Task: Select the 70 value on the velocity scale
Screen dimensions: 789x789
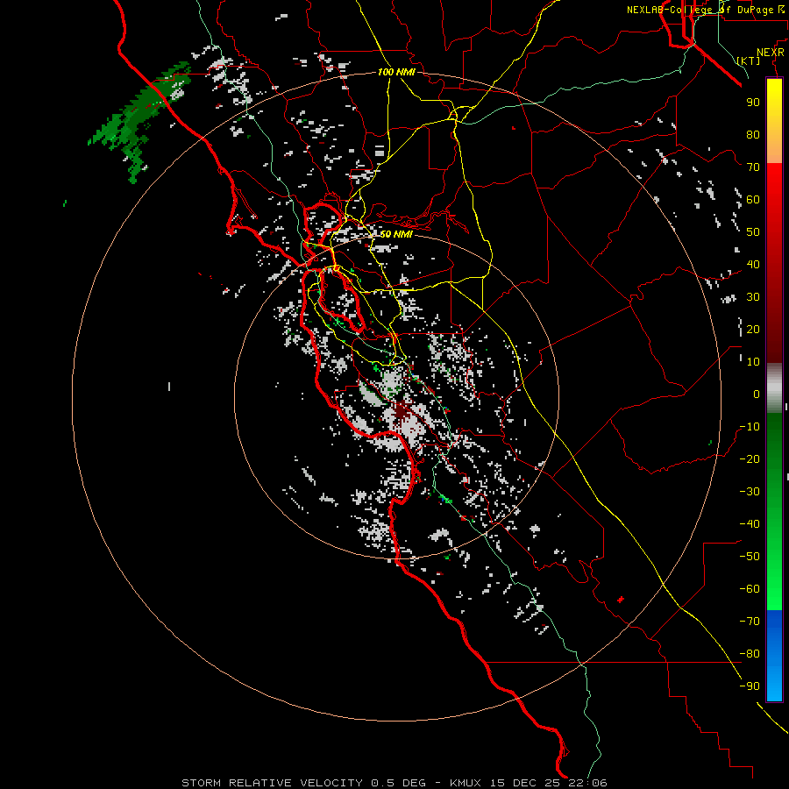Action: click(753, 167)
